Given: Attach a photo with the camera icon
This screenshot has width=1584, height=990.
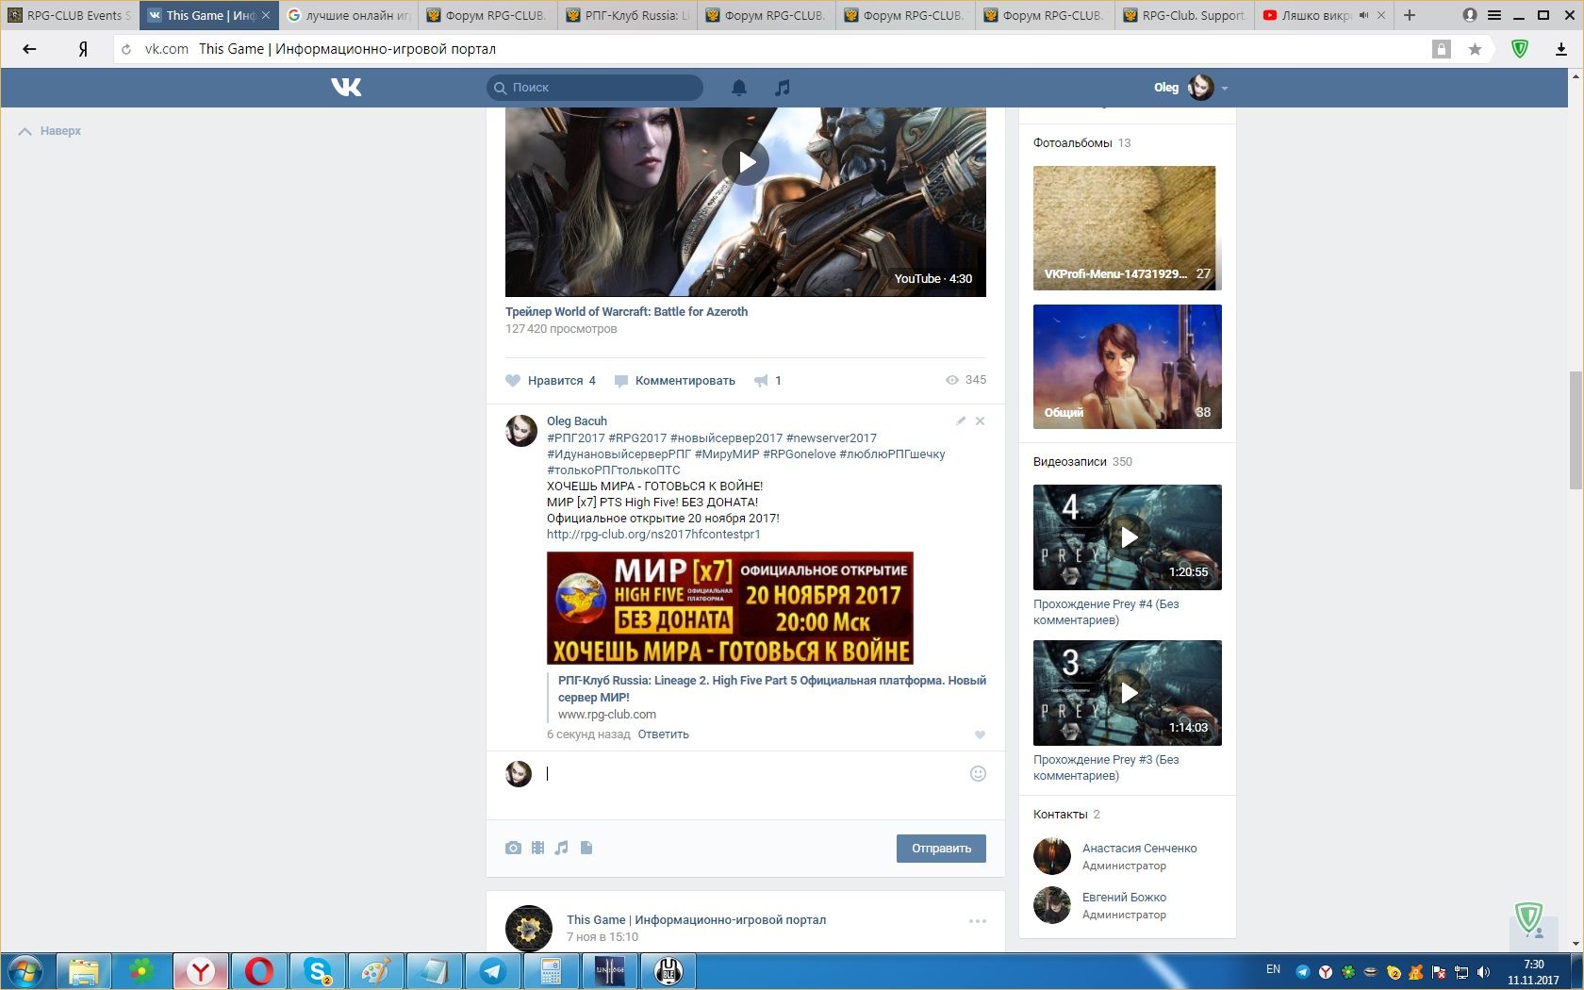Looking at the screenshot, I should [513, 848].
